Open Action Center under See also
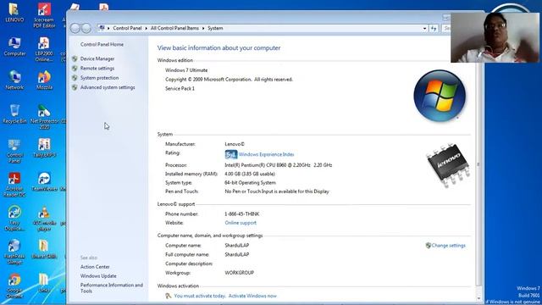 pos(95,267)
